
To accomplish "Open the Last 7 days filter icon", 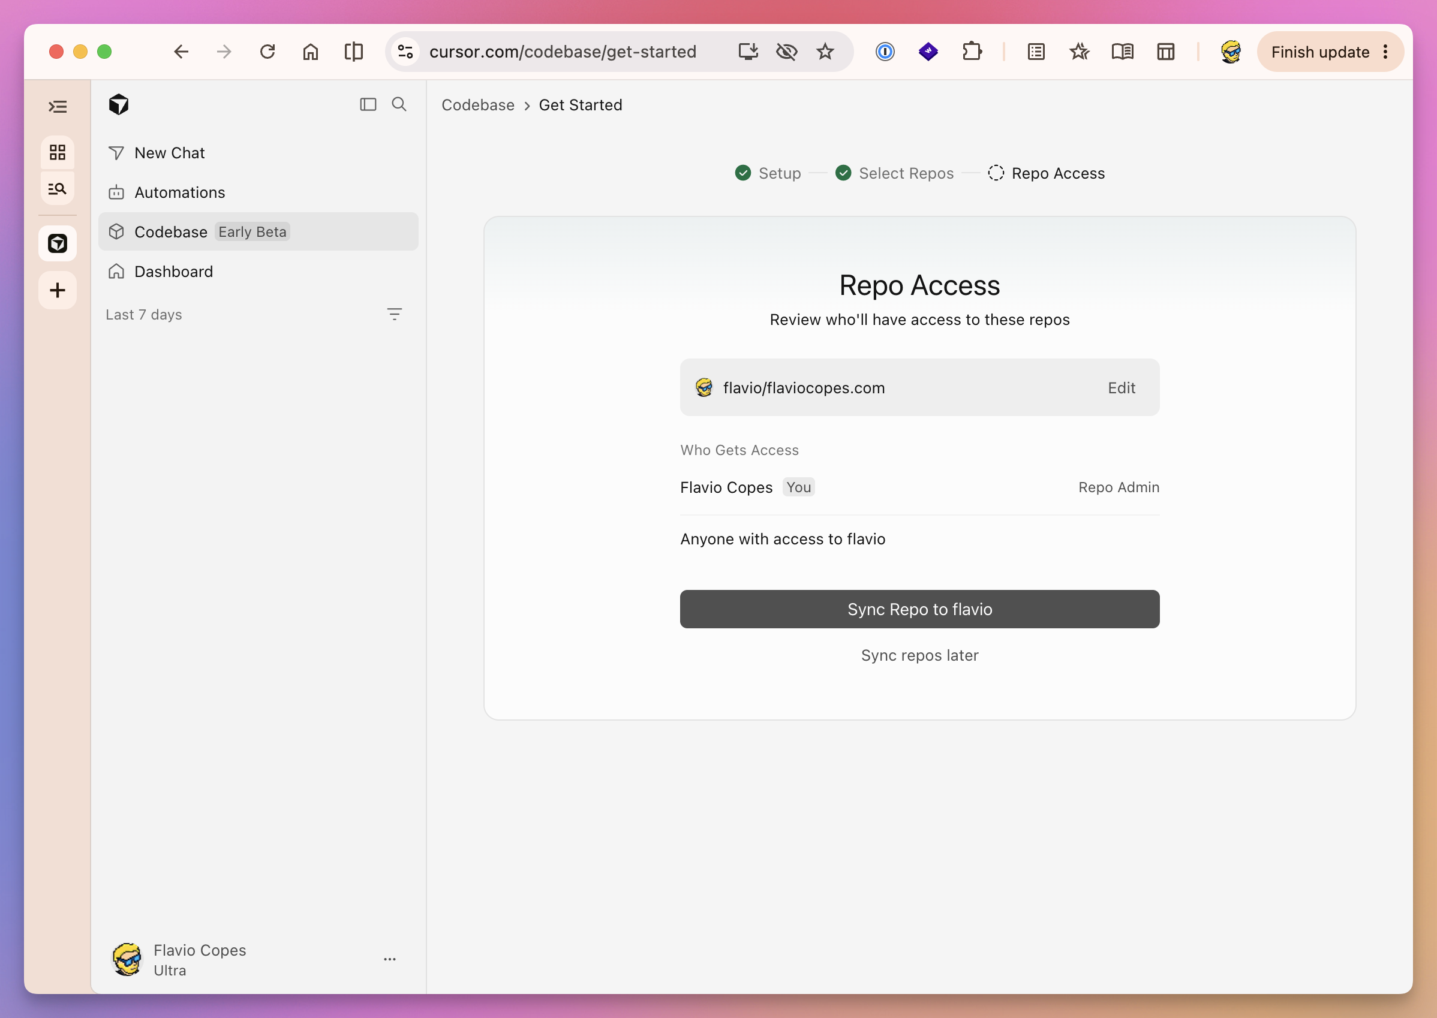I will coord(395,314).
